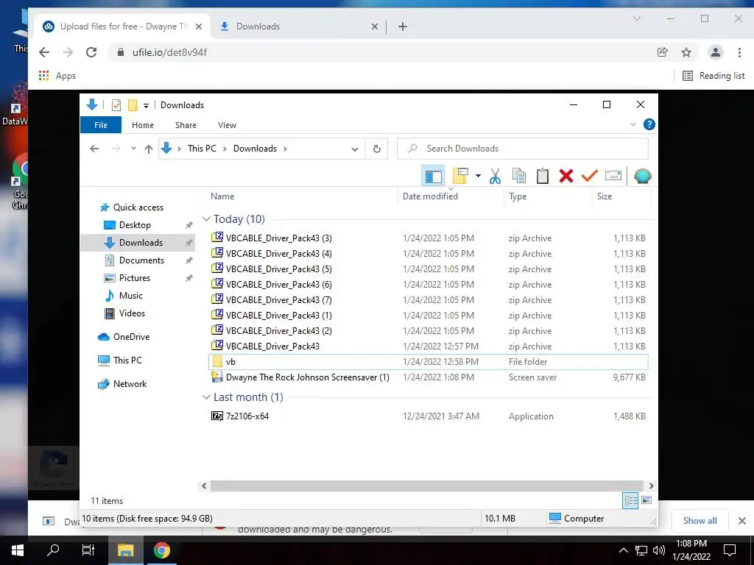754x565 pixels.
Task: Click the folder views toolbar icon
Action: (x=461, y=176)
